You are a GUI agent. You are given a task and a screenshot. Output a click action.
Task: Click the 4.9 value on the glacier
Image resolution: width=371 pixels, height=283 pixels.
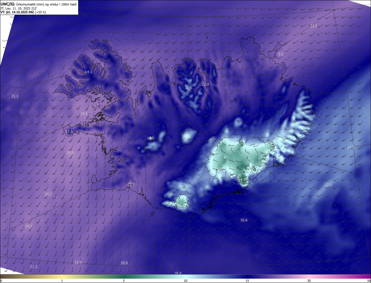point(243,179)
